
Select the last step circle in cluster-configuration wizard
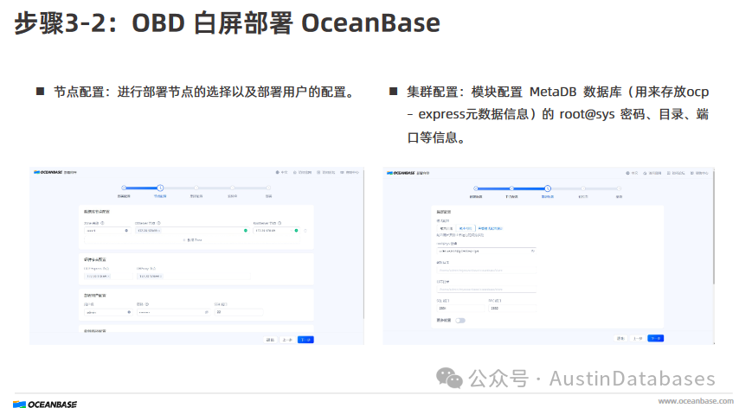(x=619, y=188)
